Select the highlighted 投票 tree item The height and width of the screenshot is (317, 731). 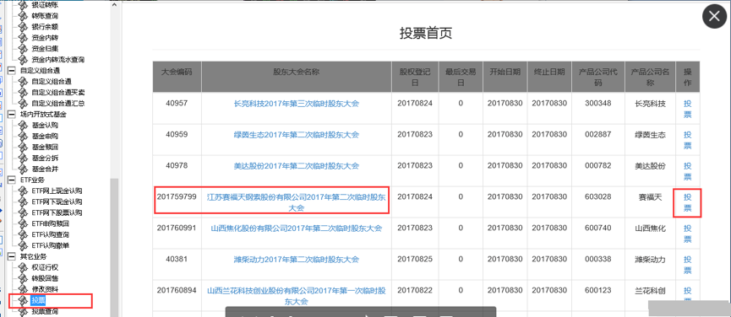point(38,301)
